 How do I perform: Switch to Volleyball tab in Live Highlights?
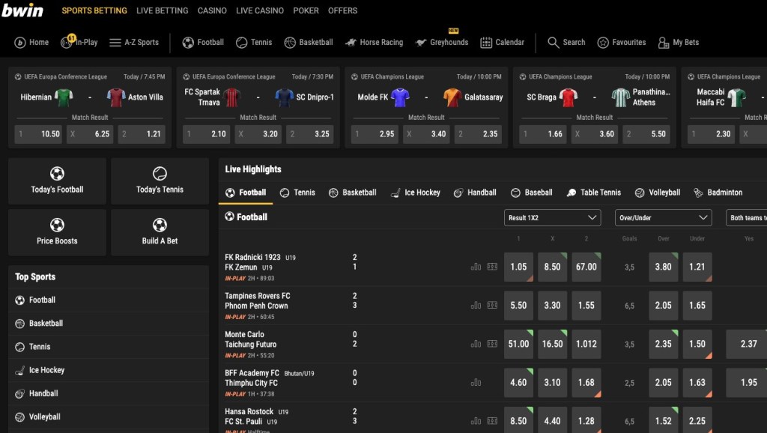657,193
